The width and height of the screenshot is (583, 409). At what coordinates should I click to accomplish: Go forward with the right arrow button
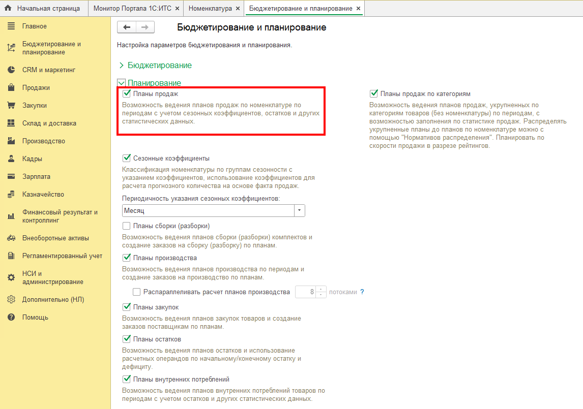(x=145, y=27)
